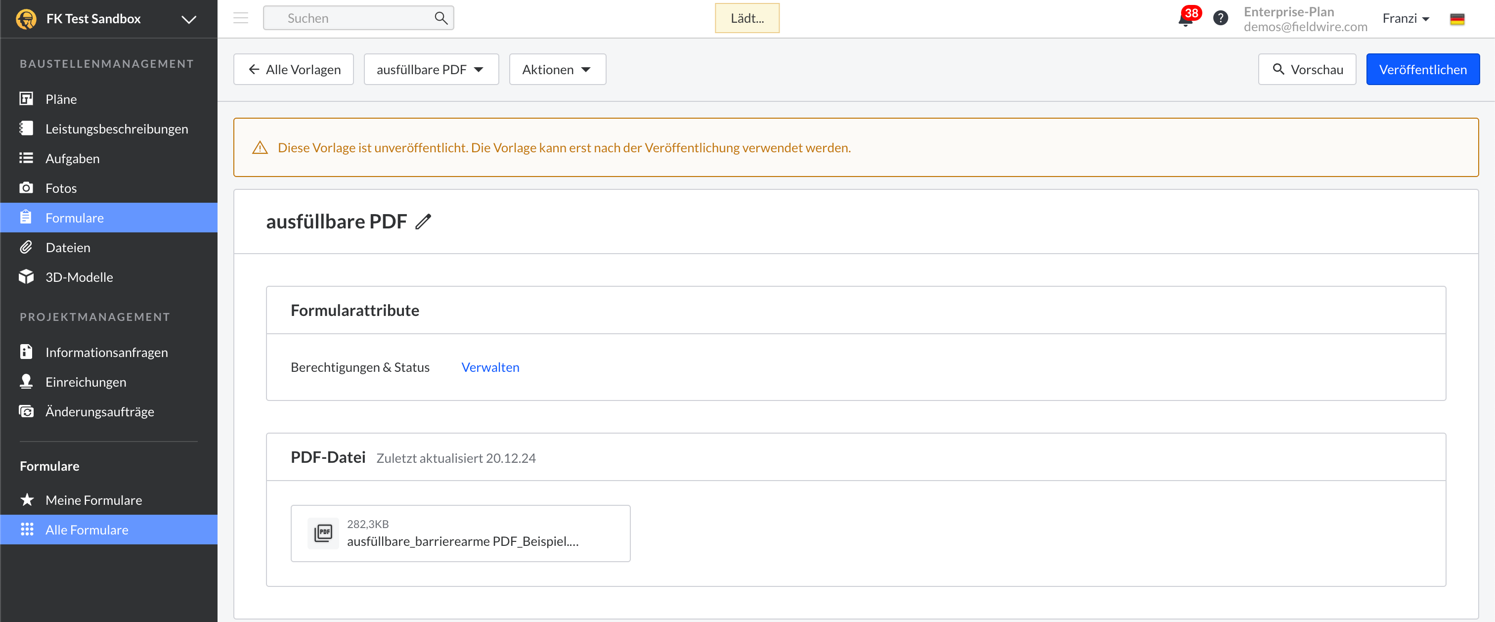Click the 3D-Modelle cube icon
The width and height of the screenshot is (1495, 622).
tap(26, 276)
